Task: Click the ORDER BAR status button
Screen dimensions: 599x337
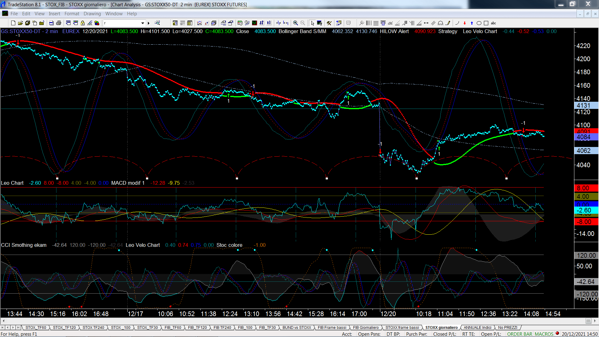Action: (520, 334)
